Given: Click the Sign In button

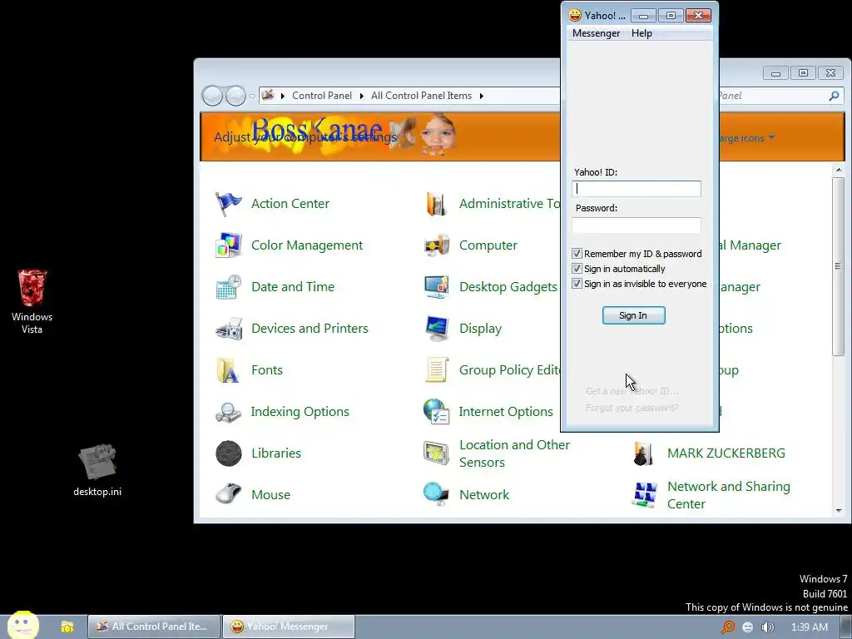Looking at the screenshot, I should click(x=633, y=315).
